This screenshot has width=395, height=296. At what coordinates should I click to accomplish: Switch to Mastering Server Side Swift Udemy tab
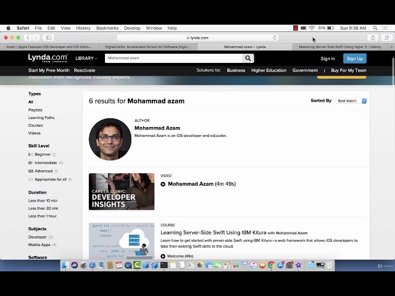click(340, 47)
